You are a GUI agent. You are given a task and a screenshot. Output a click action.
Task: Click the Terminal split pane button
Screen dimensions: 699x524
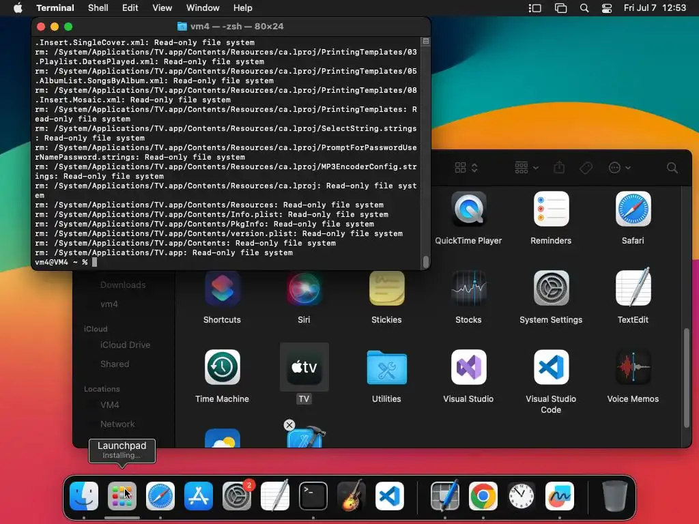pos(426,42)
